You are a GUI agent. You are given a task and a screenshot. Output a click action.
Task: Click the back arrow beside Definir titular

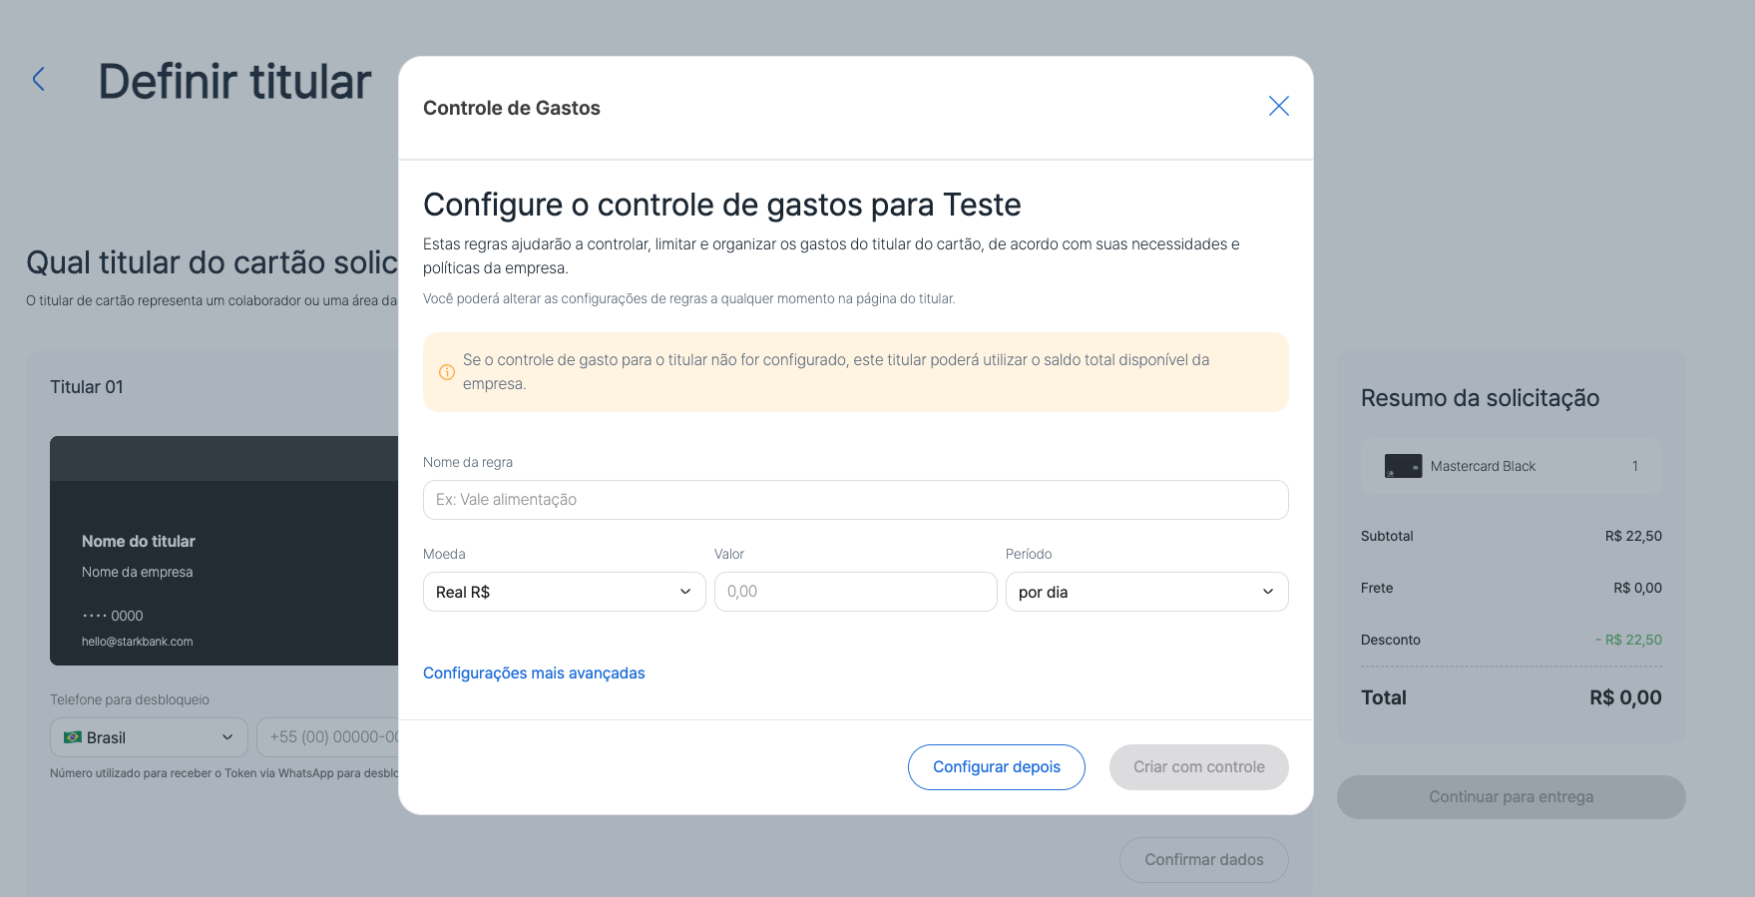pos(39,80)
